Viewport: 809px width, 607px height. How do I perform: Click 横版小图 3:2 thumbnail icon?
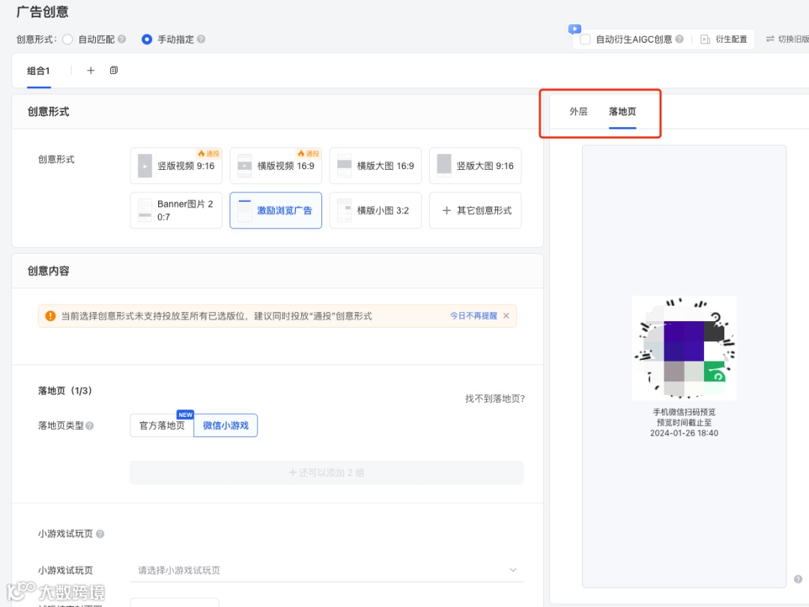[x=344, y=210]
